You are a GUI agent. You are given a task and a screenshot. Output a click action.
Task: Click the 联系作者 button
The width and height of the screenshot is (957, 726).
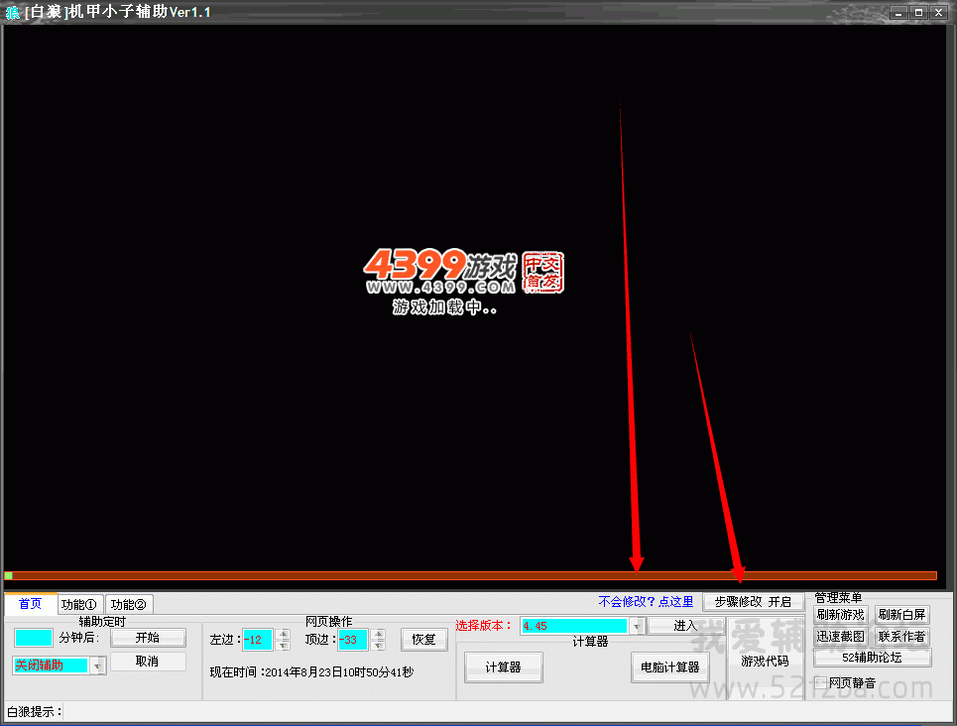(x=902, y=637)
